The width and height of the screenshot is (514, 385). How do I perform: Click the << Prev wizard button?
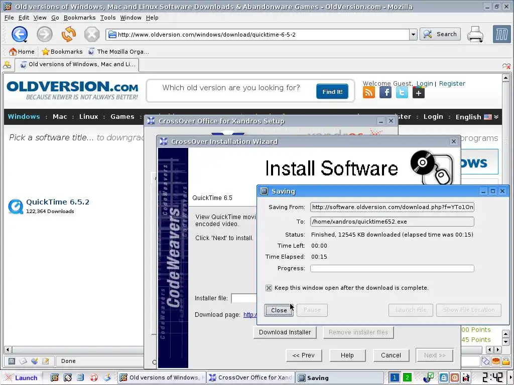[304, 355]
